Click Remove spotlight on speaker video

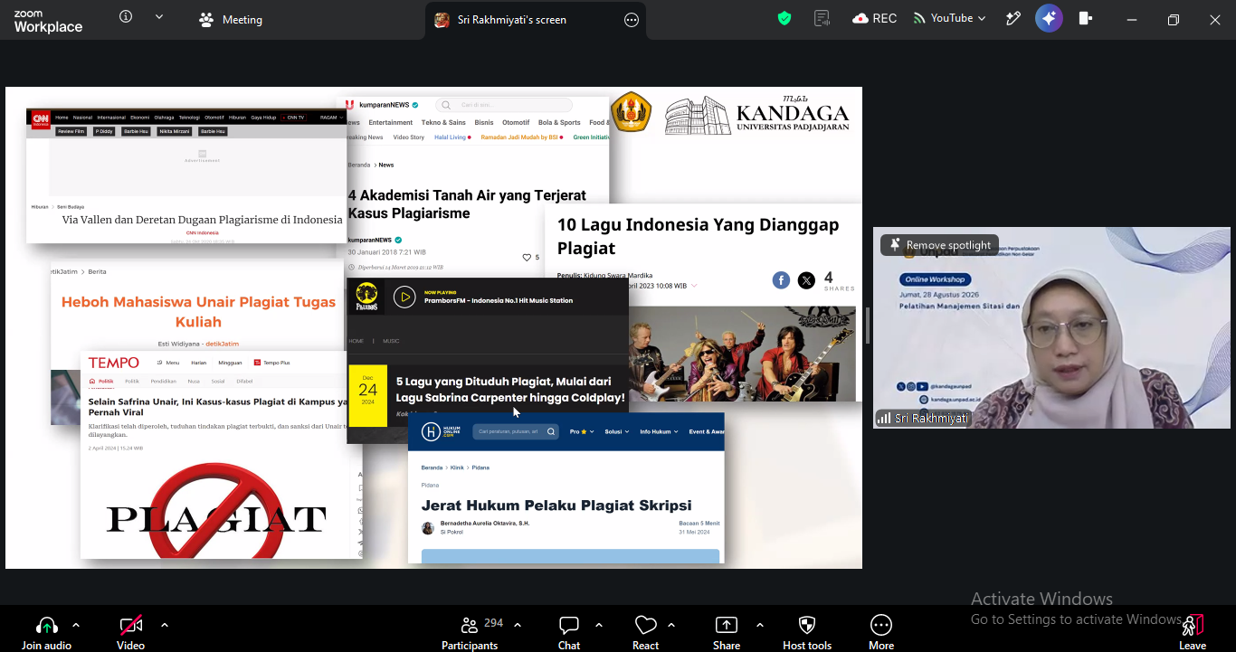[940, 245]
